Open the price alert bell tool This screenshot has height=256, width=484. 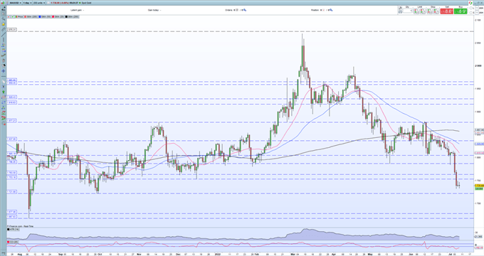4,24
